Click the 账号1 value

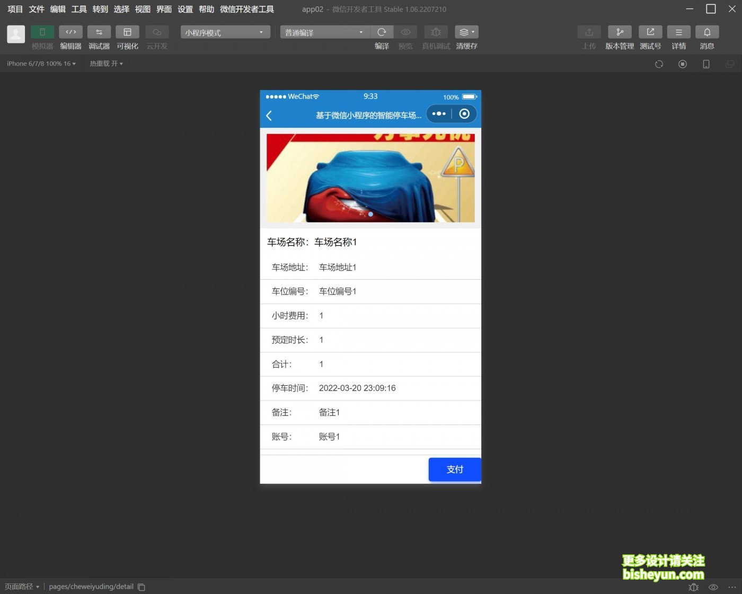pyautogui.click(x=329, y=437)
